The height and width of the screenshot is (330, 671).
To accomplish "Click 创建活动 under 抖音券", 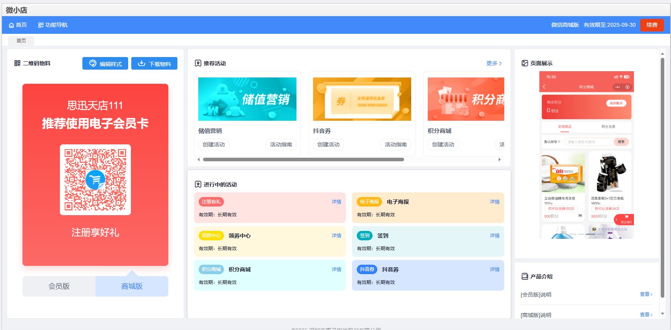I will [x=328, y=144].
